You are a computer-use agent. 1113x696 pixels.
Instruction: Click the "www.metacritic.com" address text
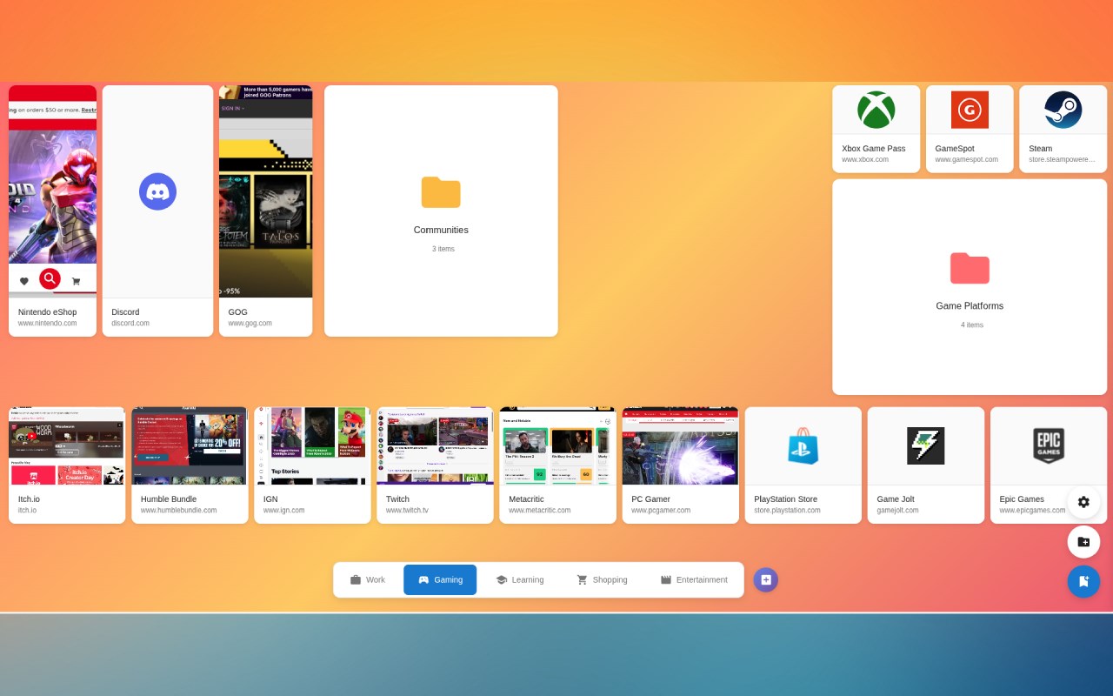[540, 510]
